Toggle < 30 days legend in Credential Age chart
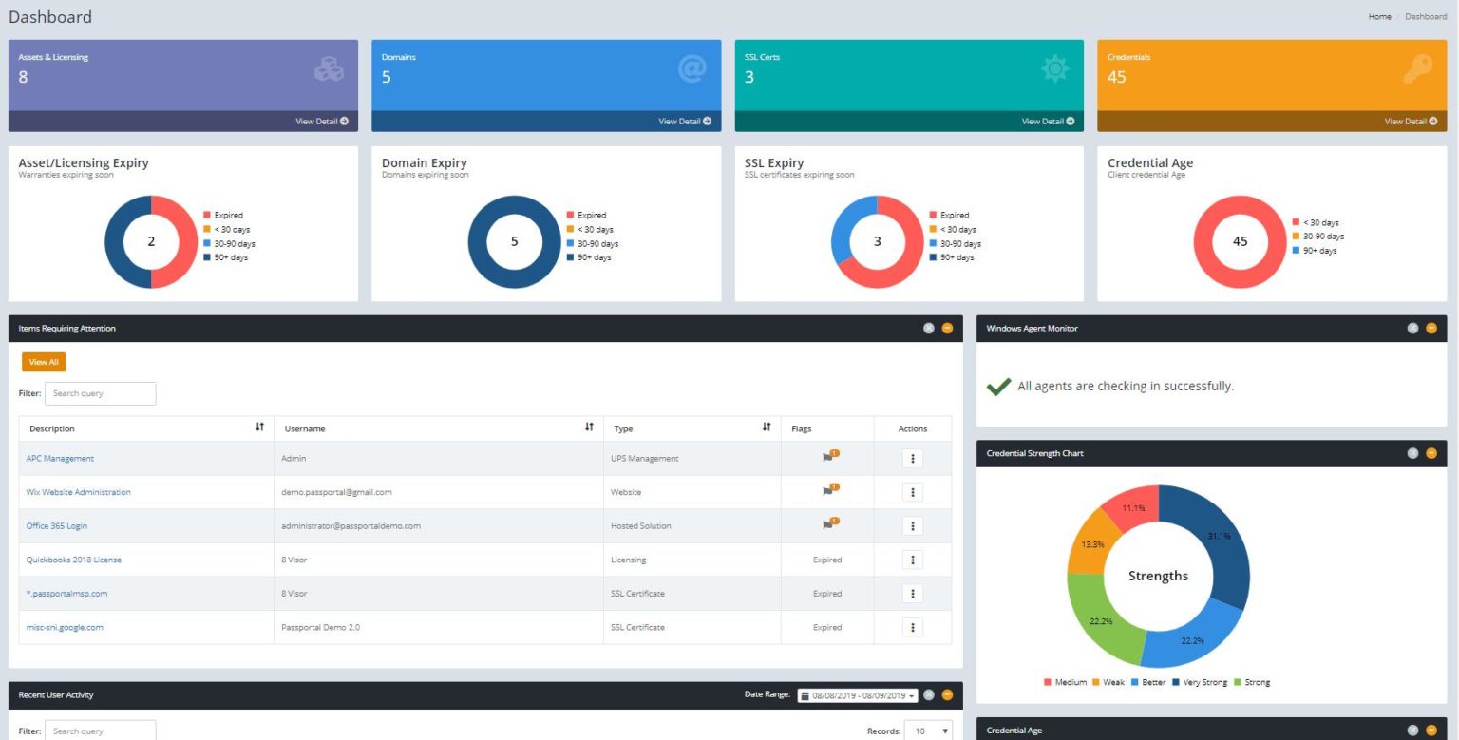The image size is (1459, 740). point(1316,222)
